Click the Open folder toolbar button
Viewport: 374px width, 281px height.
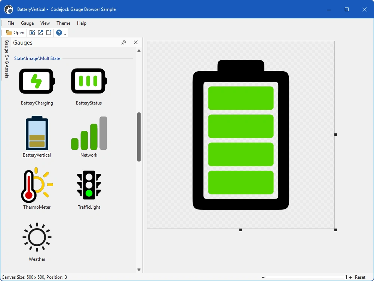click(15, 33)
